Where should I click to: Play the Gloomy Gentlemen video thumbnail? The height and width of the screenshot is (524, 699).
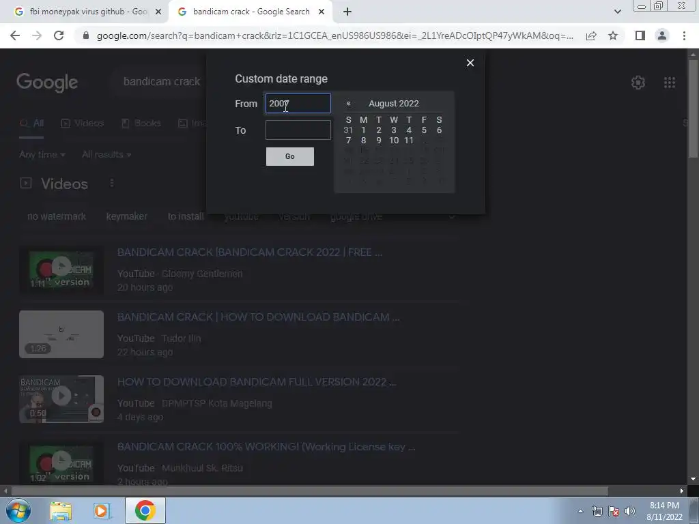click(61, 270)
